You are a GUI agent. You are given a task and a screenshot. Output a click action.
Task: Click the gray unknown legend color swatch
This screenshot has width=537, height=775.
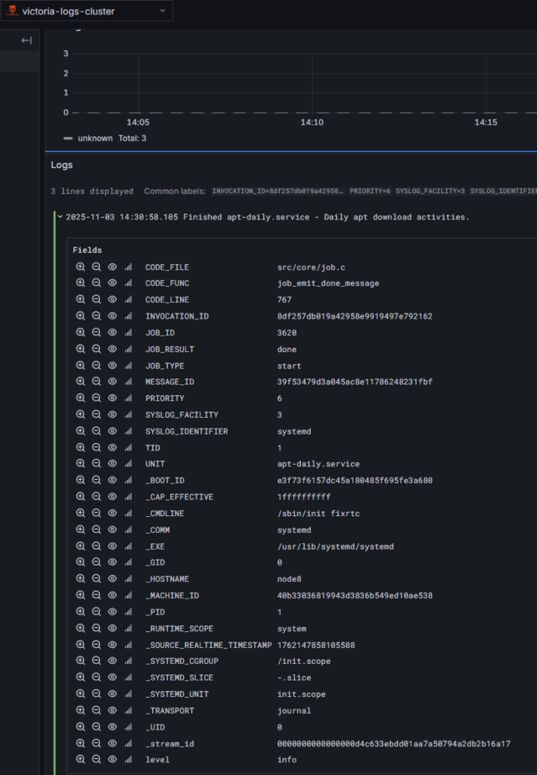(x=68, y=139)
